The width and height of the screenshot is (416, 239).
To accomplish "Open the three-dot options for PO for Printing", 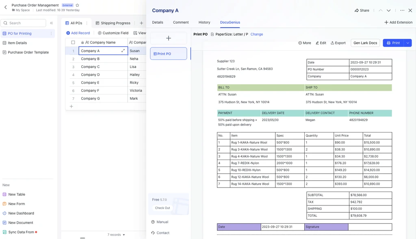I will pos(51,33).
